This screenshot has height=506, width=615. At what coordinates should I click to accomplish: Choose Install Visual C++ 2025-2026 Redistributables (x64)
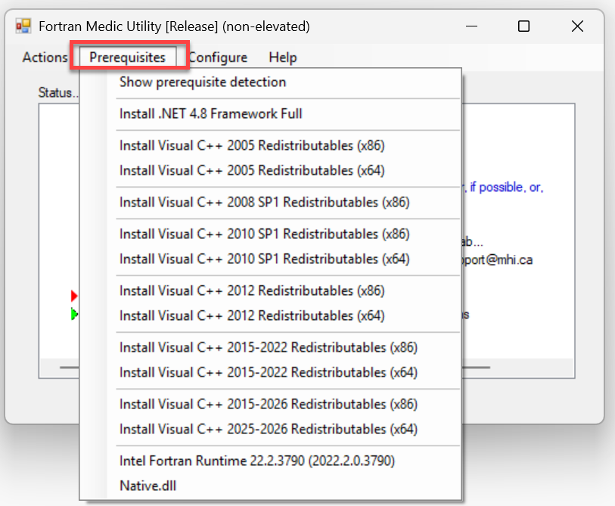click(270, 430)
